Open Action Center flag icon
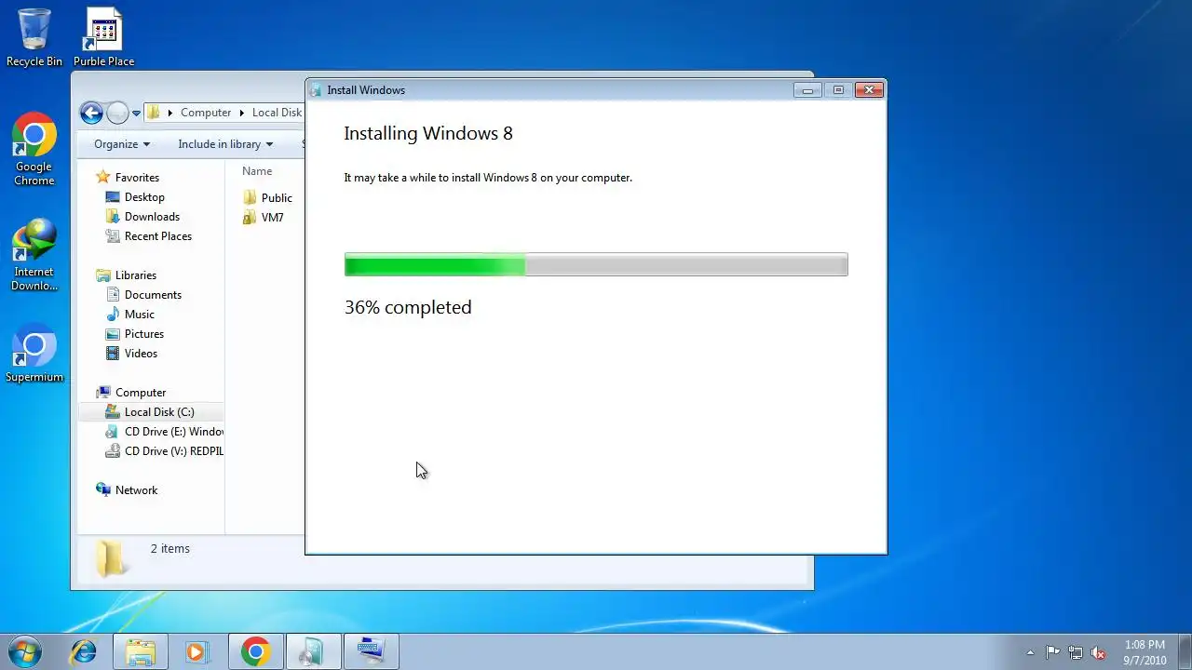Viewport: 1192px width, 670px height. tap(1053, 652)
